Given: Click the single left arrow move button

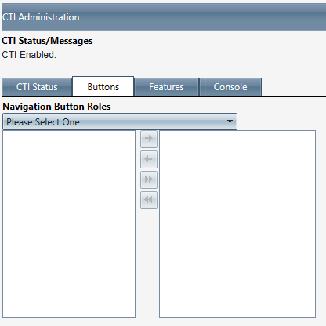Looking at the screenshot, I should point(149,159).
